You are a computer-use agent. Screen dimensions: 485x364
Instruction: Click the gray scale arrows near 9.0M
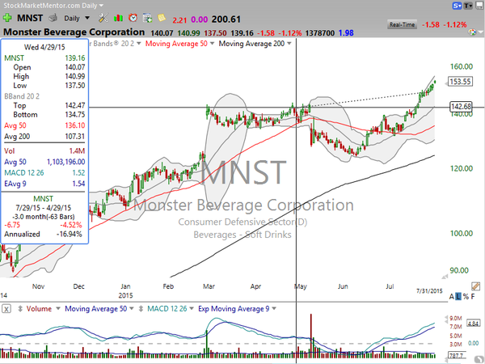[446, 318]
